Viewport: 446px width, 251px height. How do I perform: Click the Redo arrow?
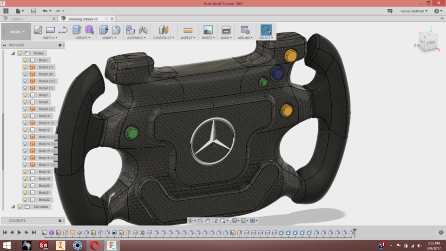58,11
